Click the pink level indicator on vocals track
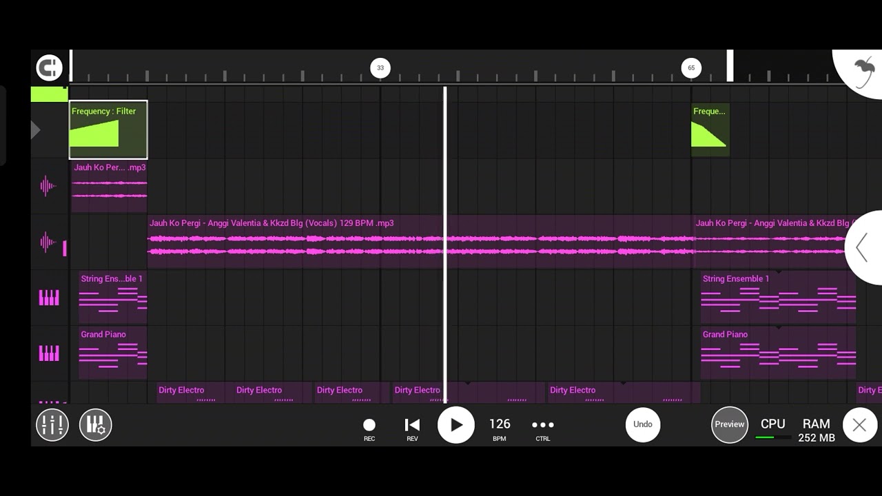 [65, 249]
